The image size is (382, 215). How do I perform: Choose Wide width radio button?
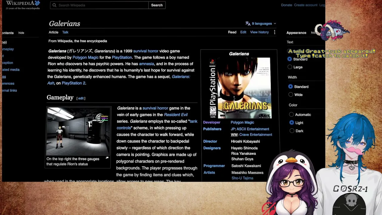(291, 95)
